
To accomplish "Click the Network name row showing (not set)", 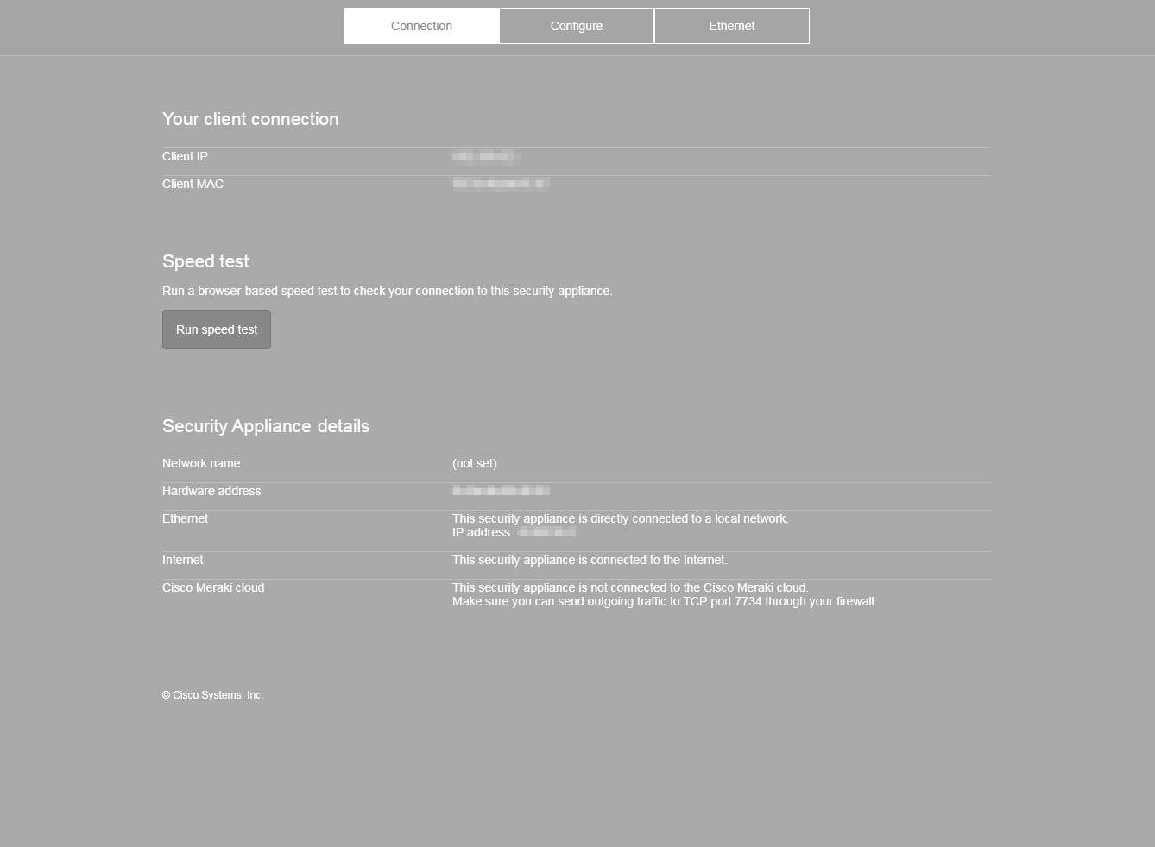I will [x=474, y=463].
